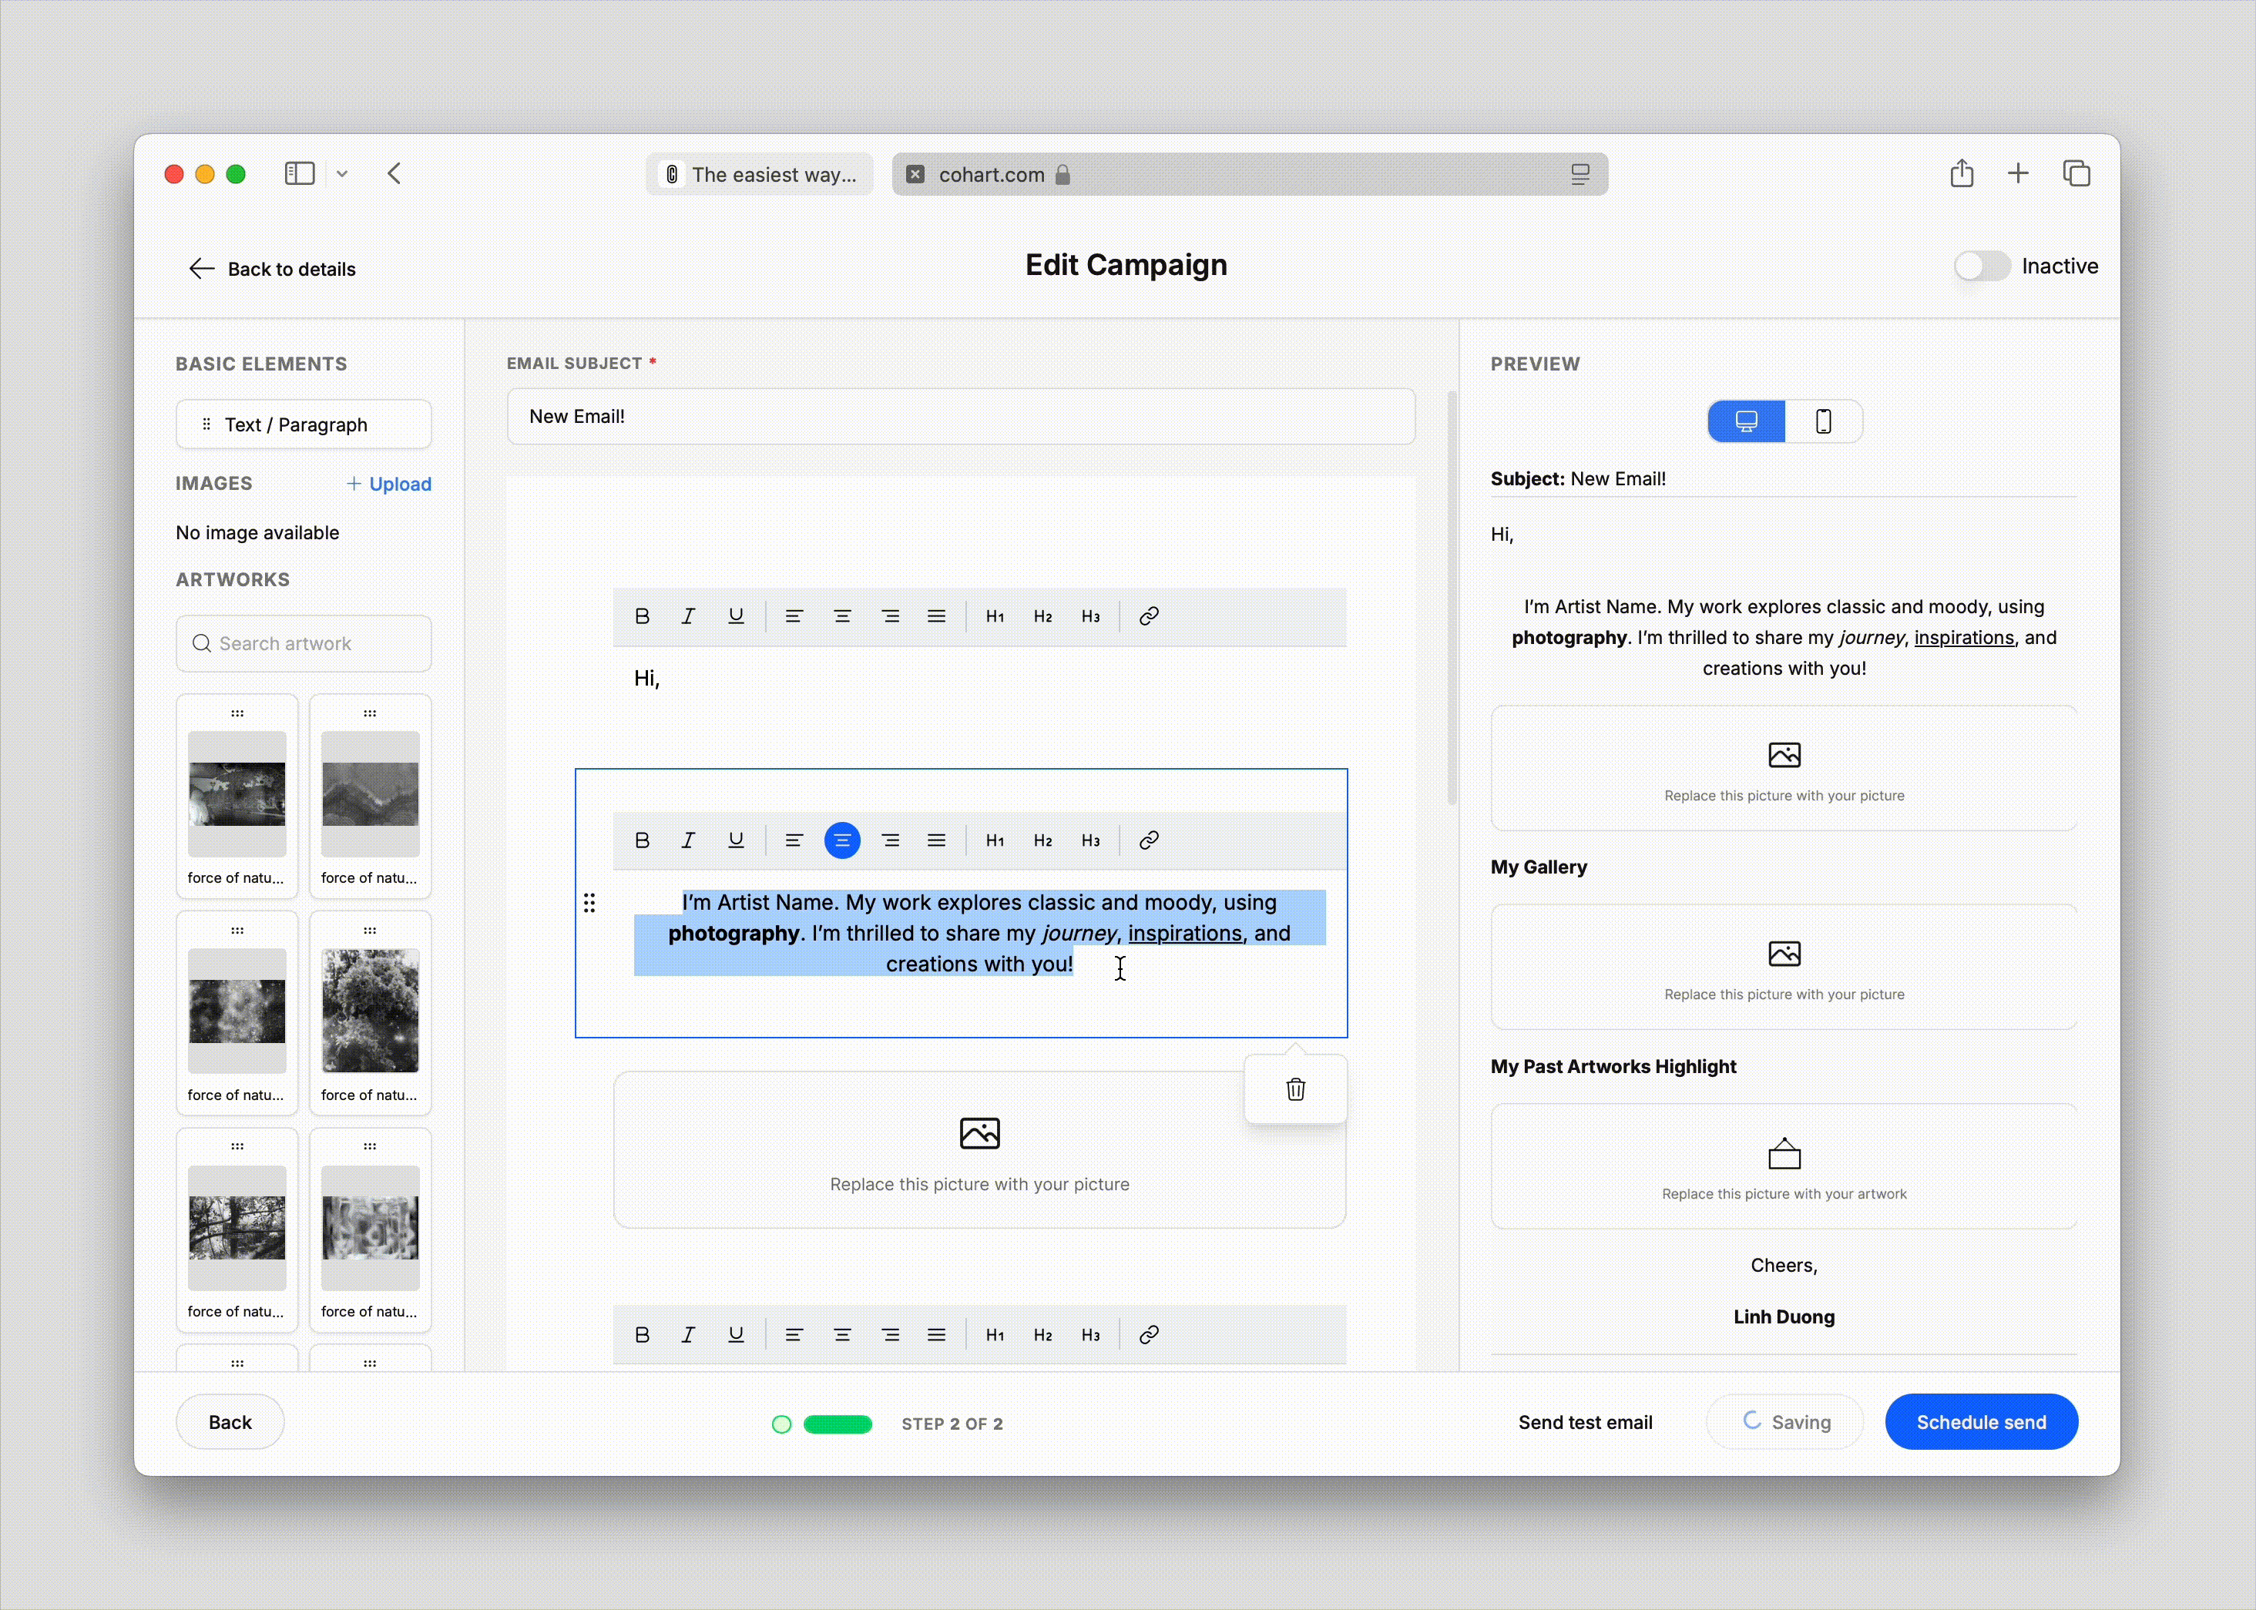Switch preview to desktop view
2256x1610 pixels.
[1746, 421]
